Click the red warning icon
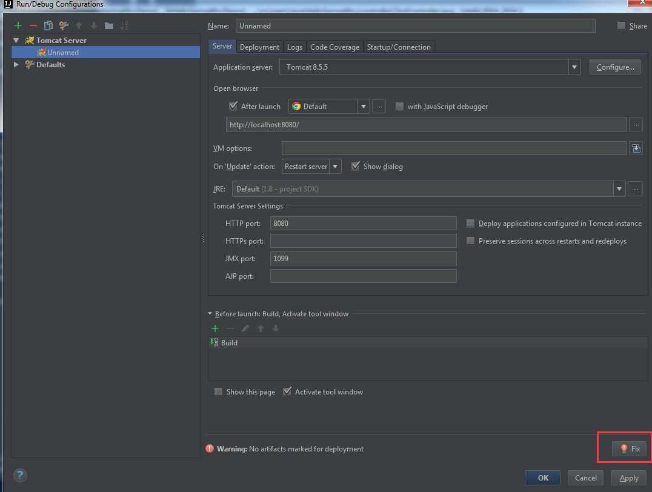Viewport: 652px width, 492px height. [210, 448]
